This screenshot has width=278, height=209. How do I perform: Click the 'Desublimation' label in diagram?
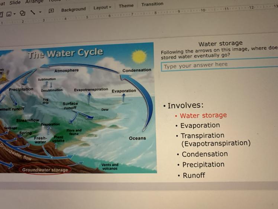point(52,90)
